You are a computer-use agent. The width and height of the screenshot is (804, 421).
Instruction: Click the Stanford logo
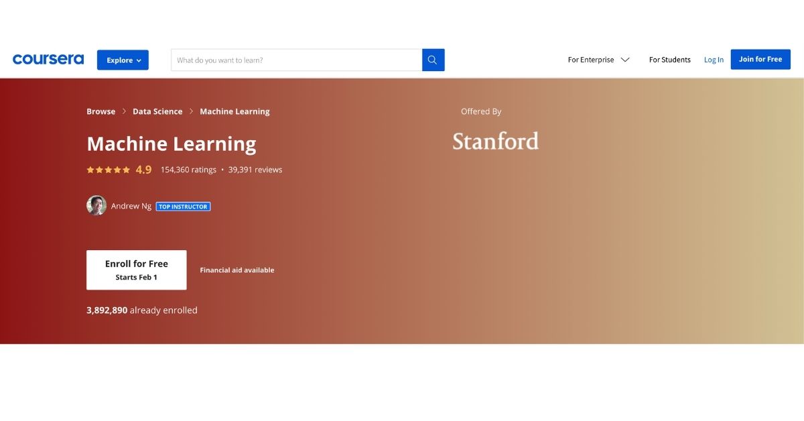coord(495,141)
